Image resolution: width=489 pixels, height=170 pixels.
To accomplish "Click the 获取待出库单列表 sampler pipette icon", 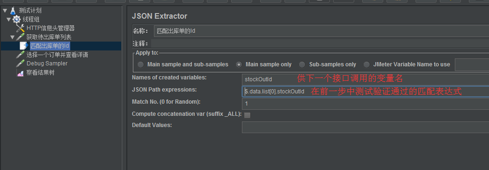I will click(x=20, y=37).
